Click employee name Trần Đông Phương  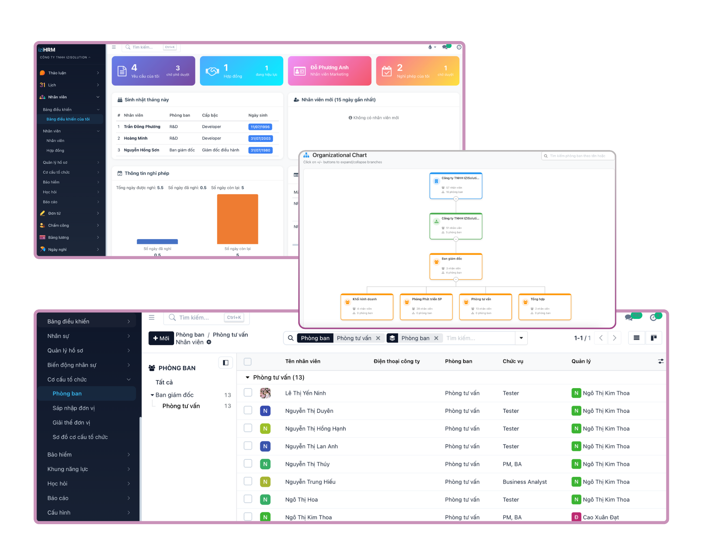click(x=142, y=127)
